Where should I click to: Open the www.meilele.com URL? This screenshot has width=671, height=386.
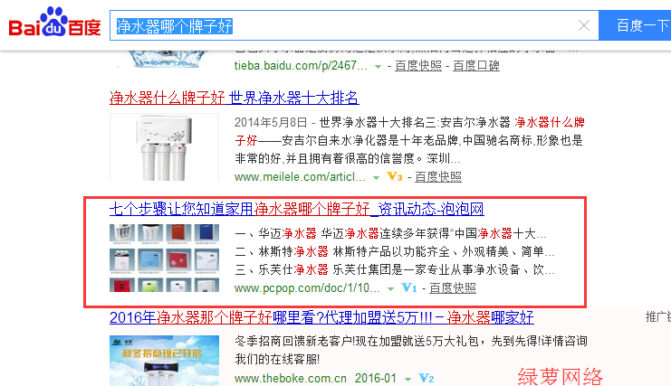[x=300, y=177]
